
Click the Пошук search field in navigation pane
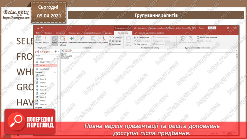tap(46, 56)
